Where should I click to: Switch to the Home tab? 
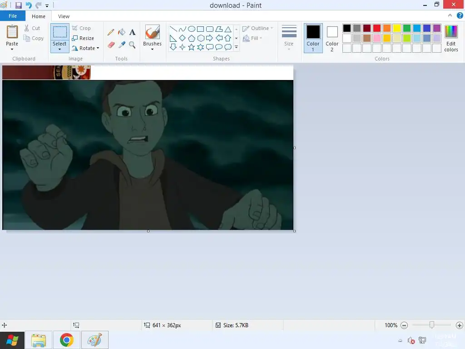pyautogui.click(x=39, y=16)
